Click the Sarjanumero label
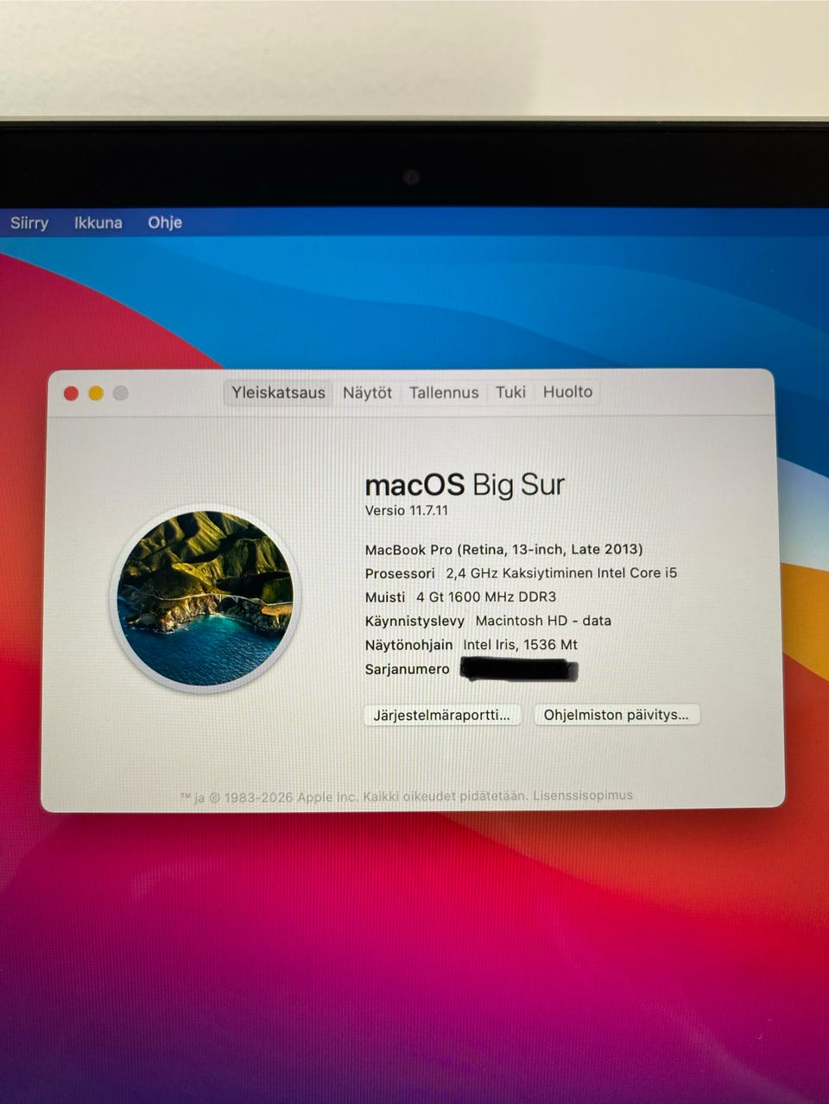Screen dimensions: 829x1104 407,669
